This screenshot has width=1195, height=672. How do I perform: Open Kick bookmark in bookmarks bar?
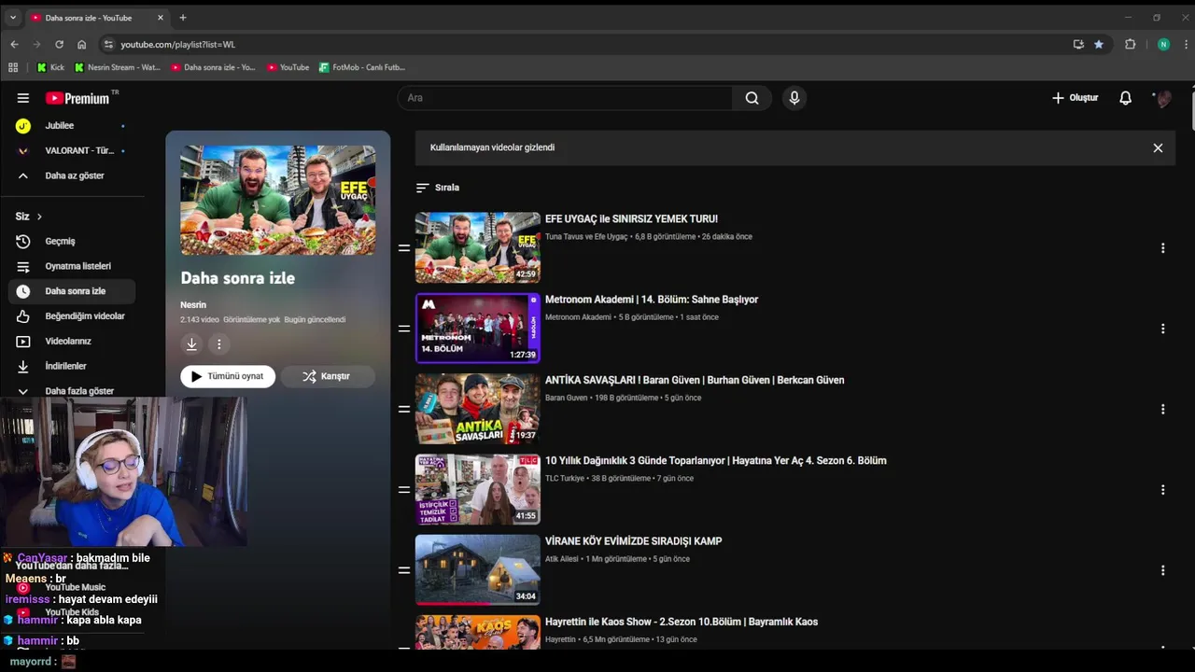pyautogui.click(x=50, y=67)
